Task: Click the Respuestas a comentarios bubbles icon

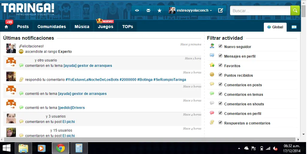Action: 212,122
